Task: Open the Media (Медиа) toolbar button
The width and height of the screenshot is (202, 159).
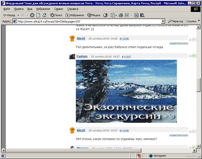Action: click(94, 15)
